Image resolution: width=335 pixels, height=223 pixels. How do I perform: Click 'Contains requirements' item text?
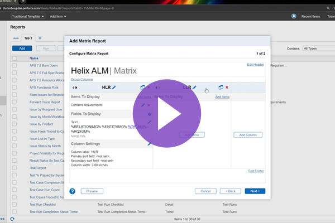pyautogui.click(x=87, y=105)
